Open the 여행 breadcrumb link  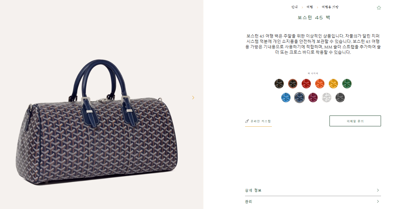pos(309,7)
